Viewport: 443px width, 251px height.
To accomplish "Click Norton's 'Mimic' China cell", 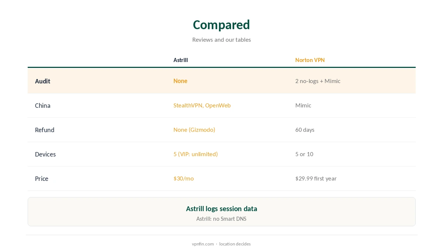I will click(x=303, y=105).
